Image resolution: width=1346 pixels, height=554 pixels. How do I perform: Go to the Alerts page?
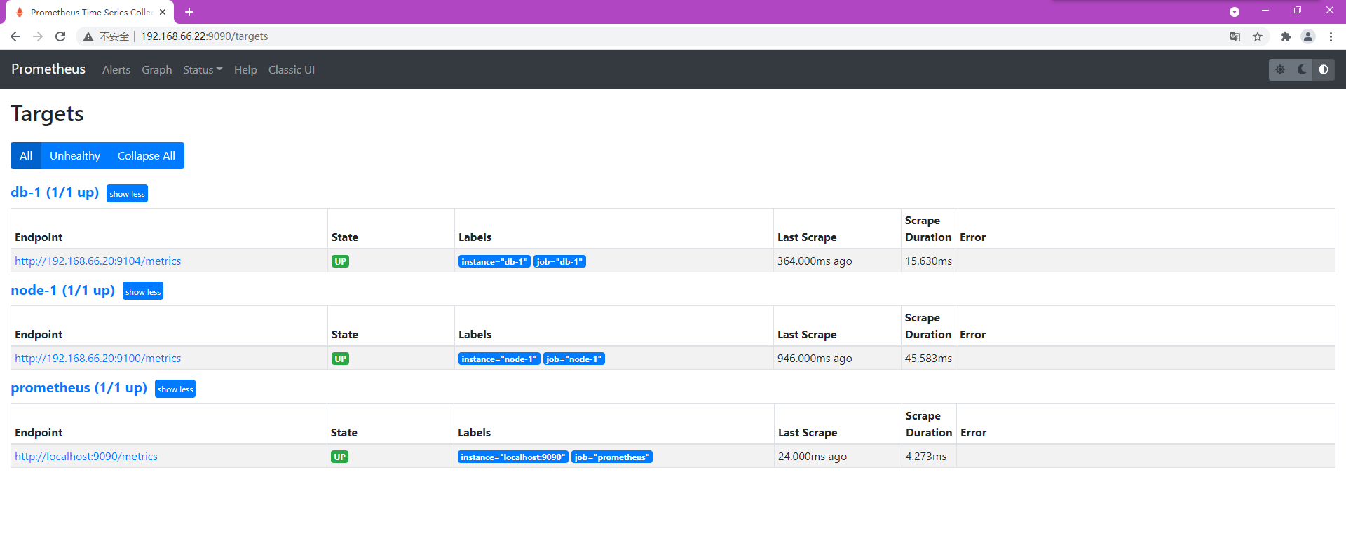[x=116, y=70]
